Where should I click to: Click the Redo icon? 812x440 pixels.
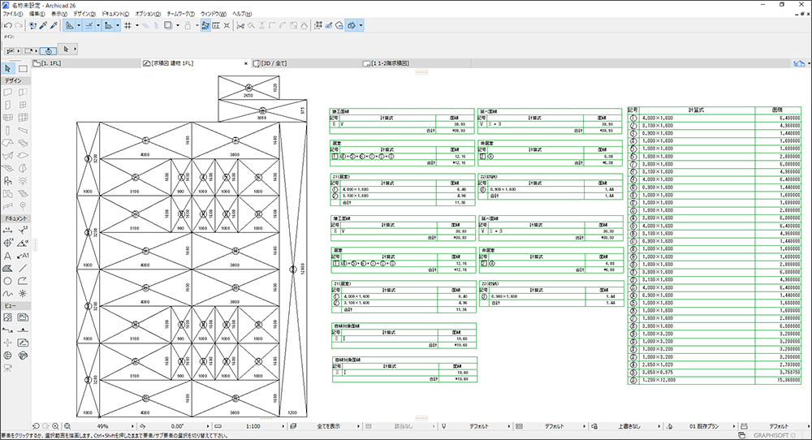(x=19, y=25)
